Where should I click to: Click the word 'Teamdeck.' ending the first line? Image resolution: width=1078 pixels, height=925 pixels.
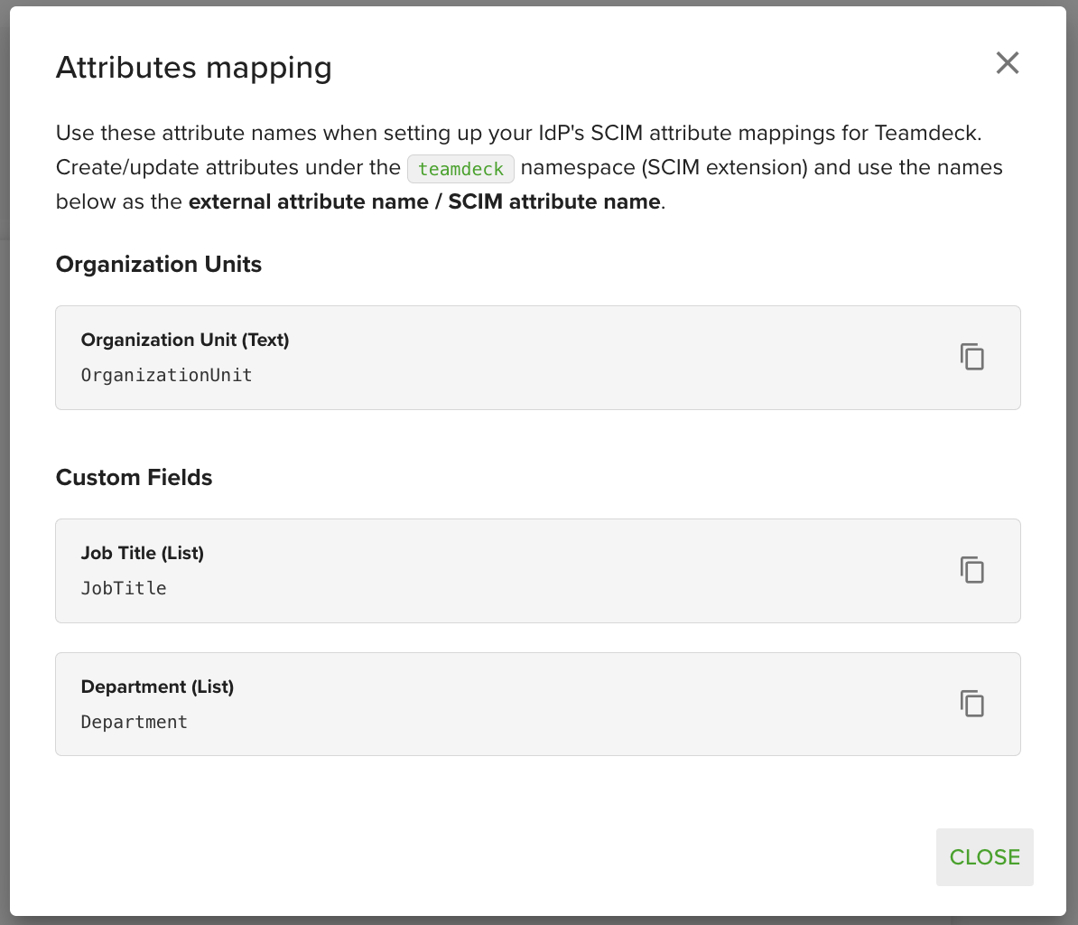pos(927,134)
